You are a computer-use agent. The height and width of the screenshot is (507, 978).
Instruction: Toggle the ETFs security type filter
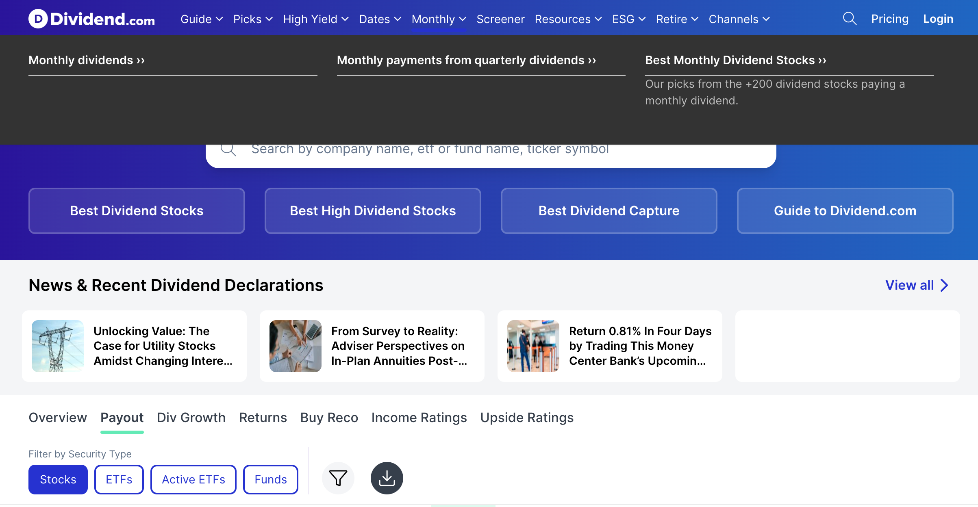(119, 479)
